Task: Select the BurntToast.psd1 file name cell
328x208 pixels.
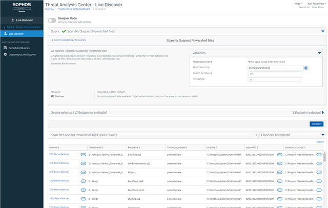Action: click(x=135, y=181)
